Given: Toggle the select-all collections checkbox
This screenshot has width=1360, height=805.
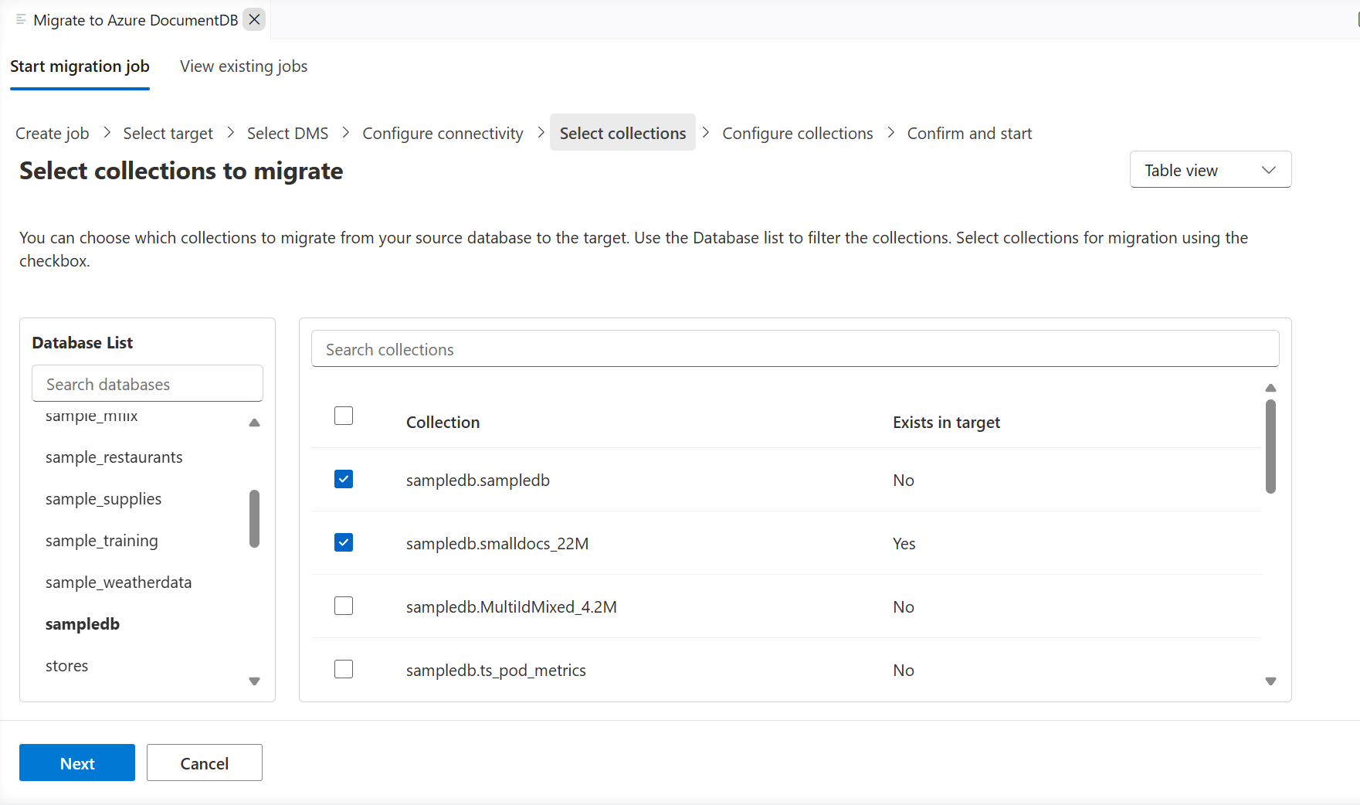Looking at the screenshot, I should tap(344, 416).
